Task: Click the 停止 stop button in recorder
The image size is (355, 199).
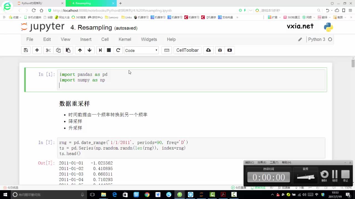Action: point(345,176)
